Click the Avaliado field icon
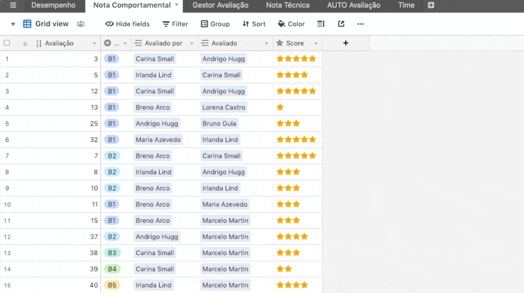524x293 pixels. tap(205, 43)
